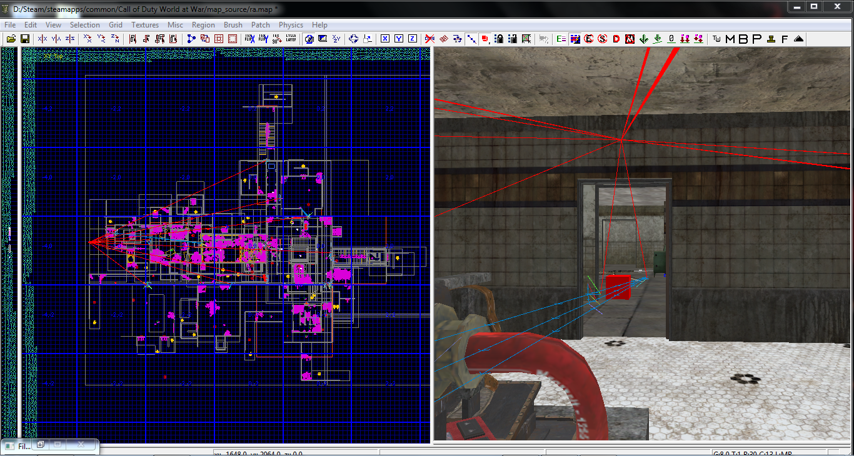The height and width of the screenshot is (456, 854).
Task: Switch 2D view to X axis
Action: click(x=385, y=39)
